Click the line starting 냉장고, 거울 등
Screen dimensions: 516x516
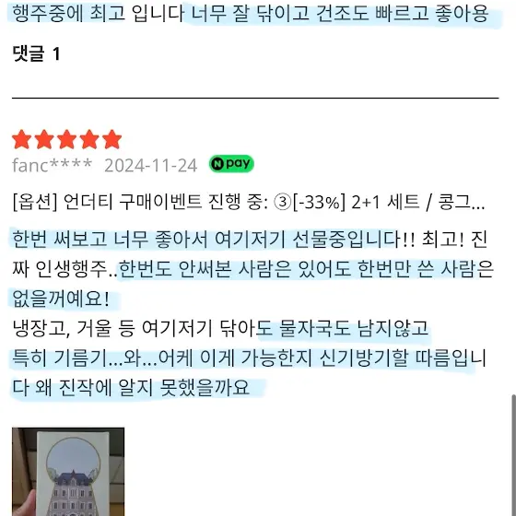(220, 328)
